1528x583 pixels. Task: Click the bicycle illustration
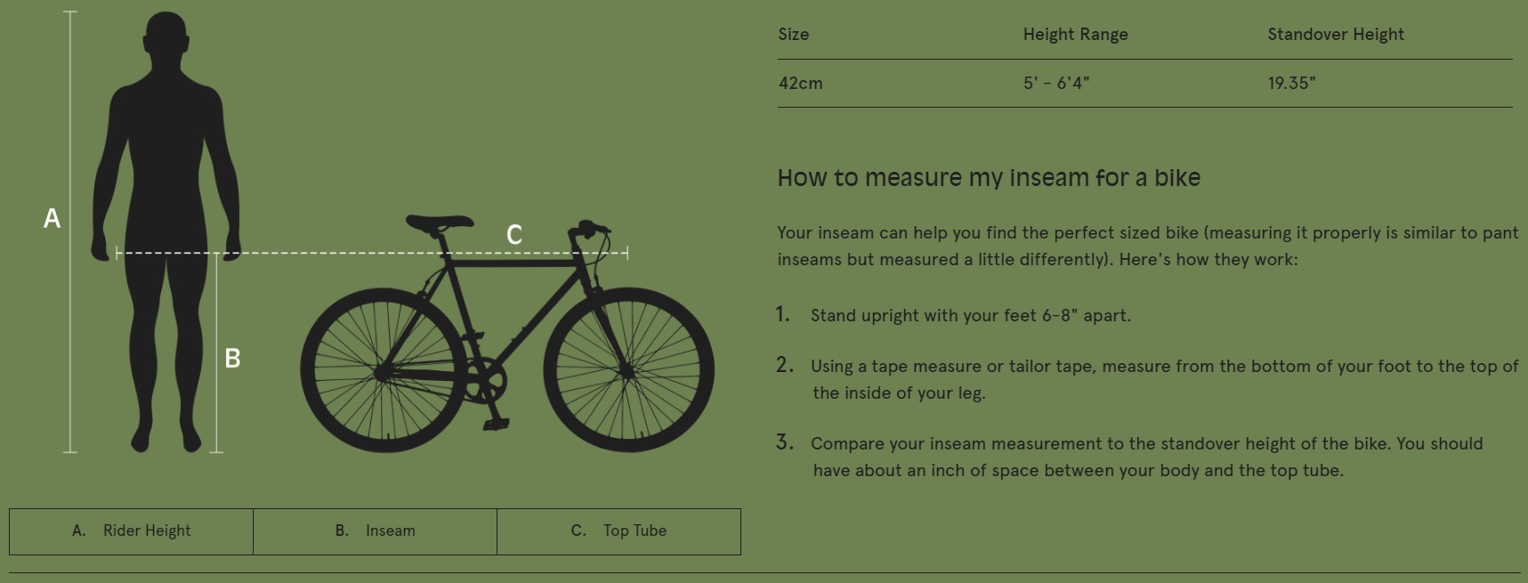click(507, 338)
